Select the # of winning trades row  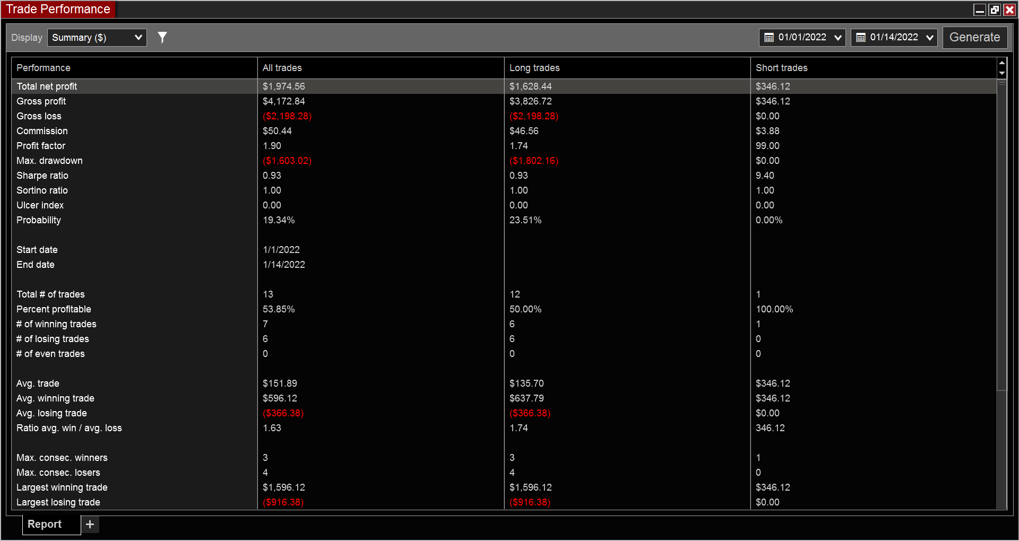[504, 324]
